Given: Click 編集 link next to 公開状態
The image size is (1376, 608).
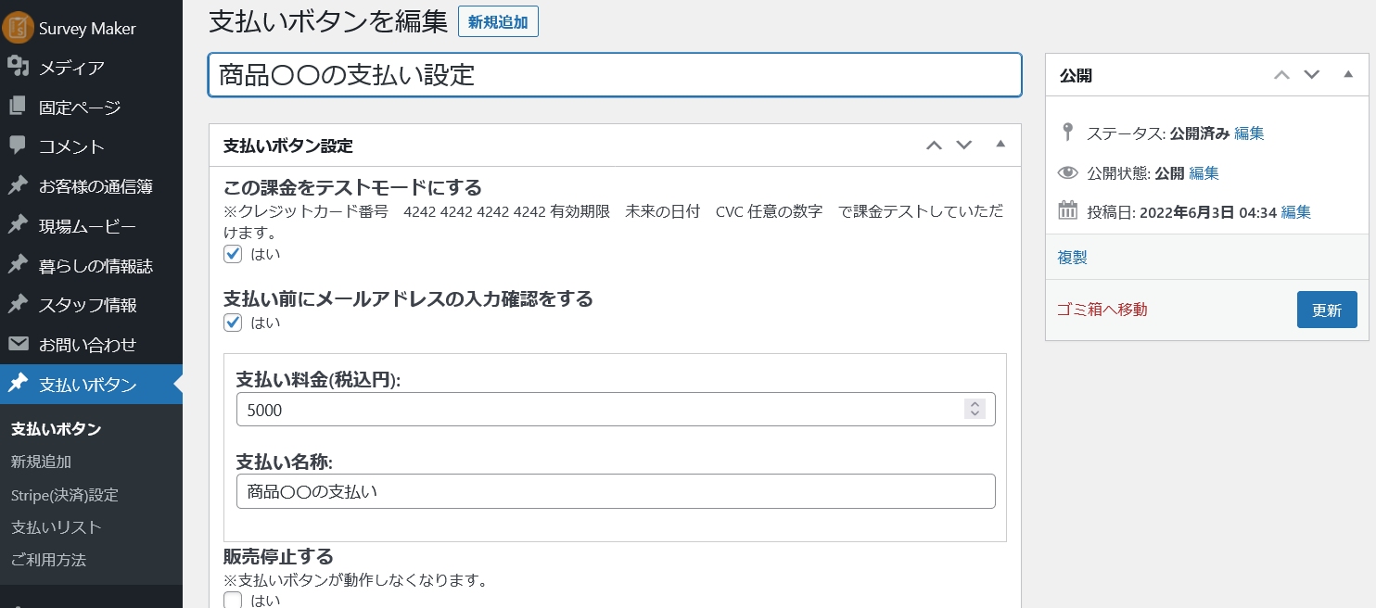Looking at the screenshot, I should click(1204, 172).
